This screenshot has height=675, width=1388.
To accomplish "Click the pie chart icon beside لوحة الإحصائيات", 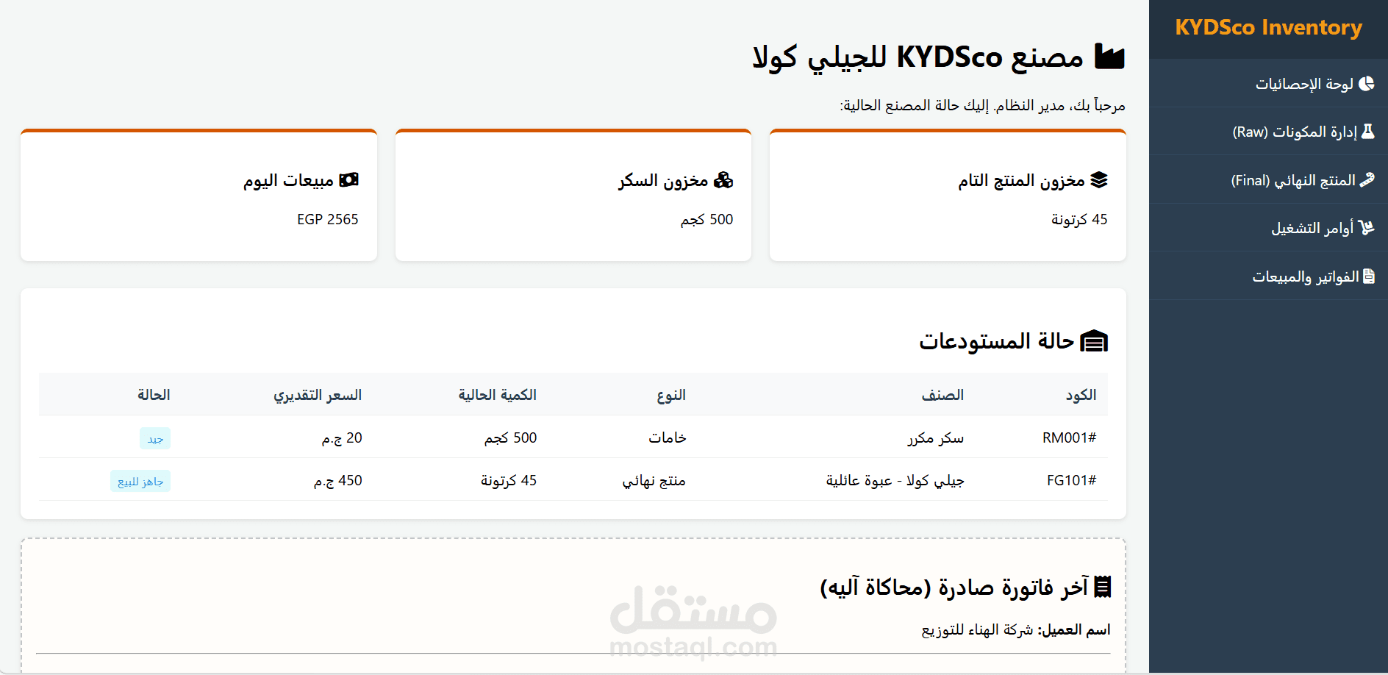I will [1367, 84].
